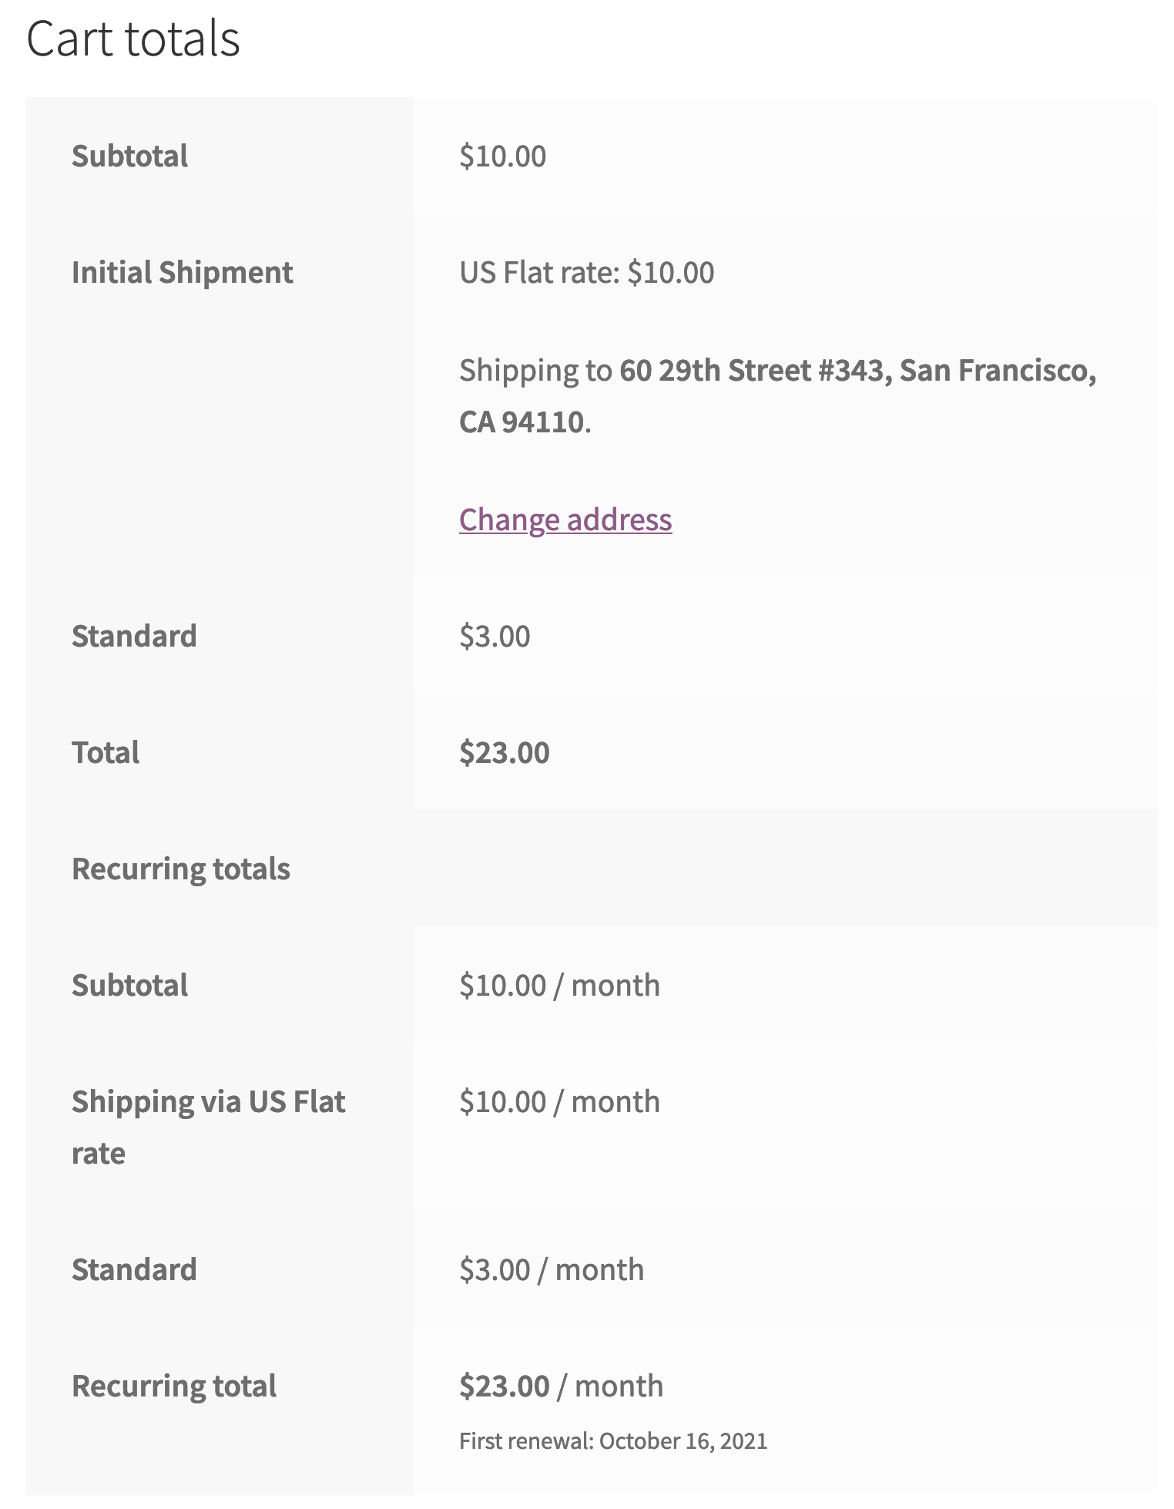Click the first Subtotal label
The height and width of the screenshot is (1509, 1174).
(129, 156)
